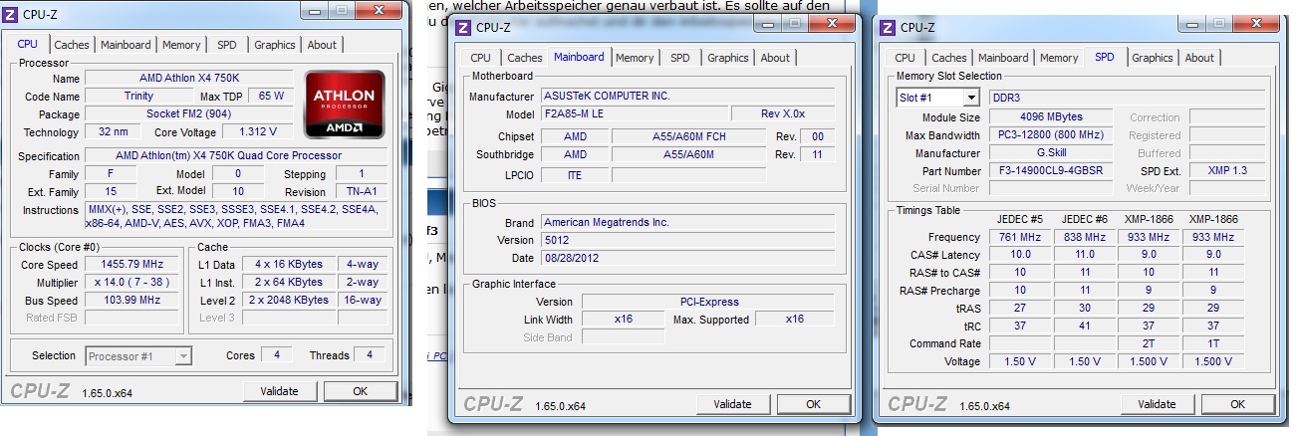Minimize the CPU tab CPU-Z window

pos(313,10)
